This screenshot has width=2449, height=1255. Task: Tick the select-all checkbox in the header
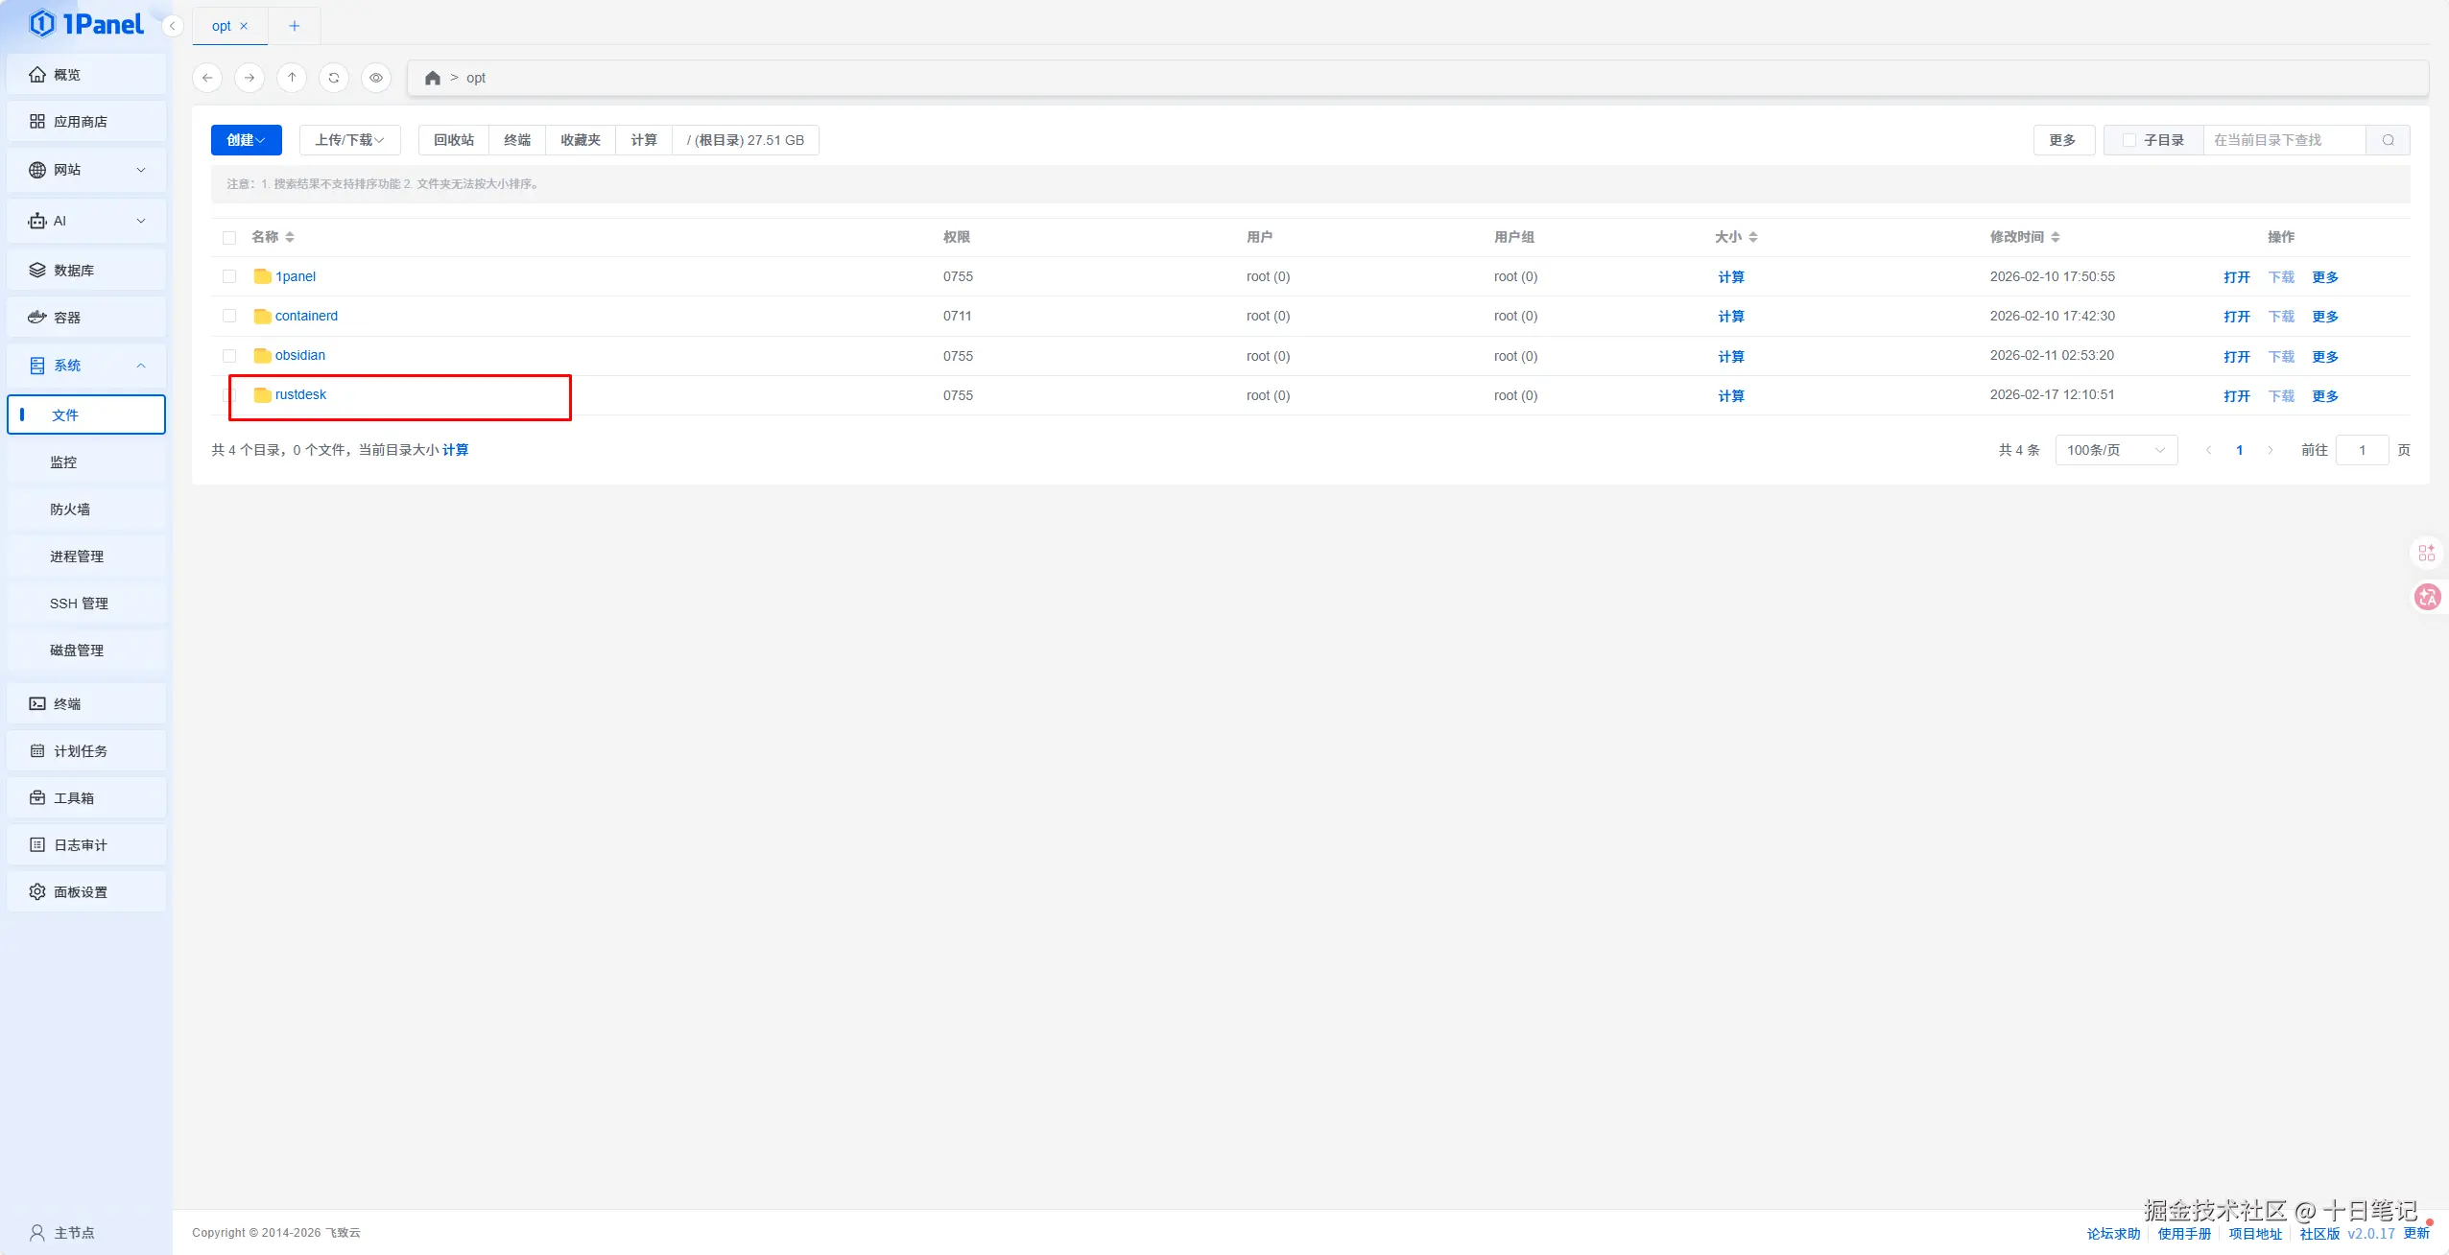[229, 237]
